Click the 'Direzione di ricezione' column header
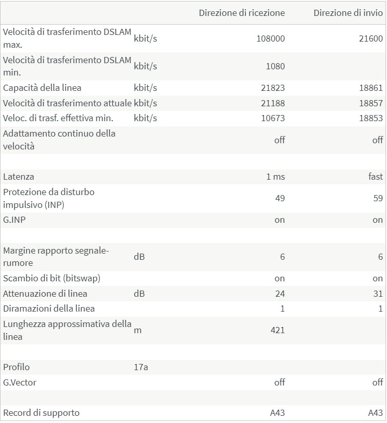 [x=241, y=13]
